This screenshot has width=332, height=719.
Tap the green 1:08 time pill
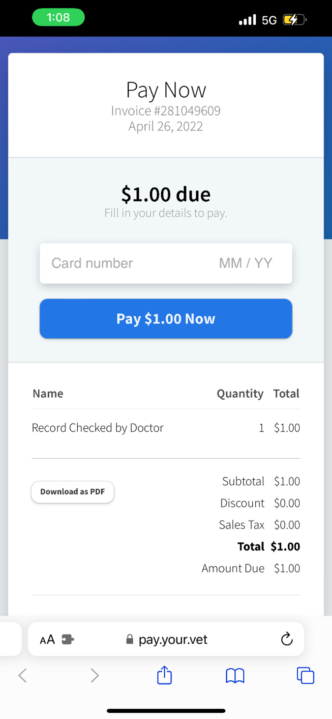tap(58, 18)
